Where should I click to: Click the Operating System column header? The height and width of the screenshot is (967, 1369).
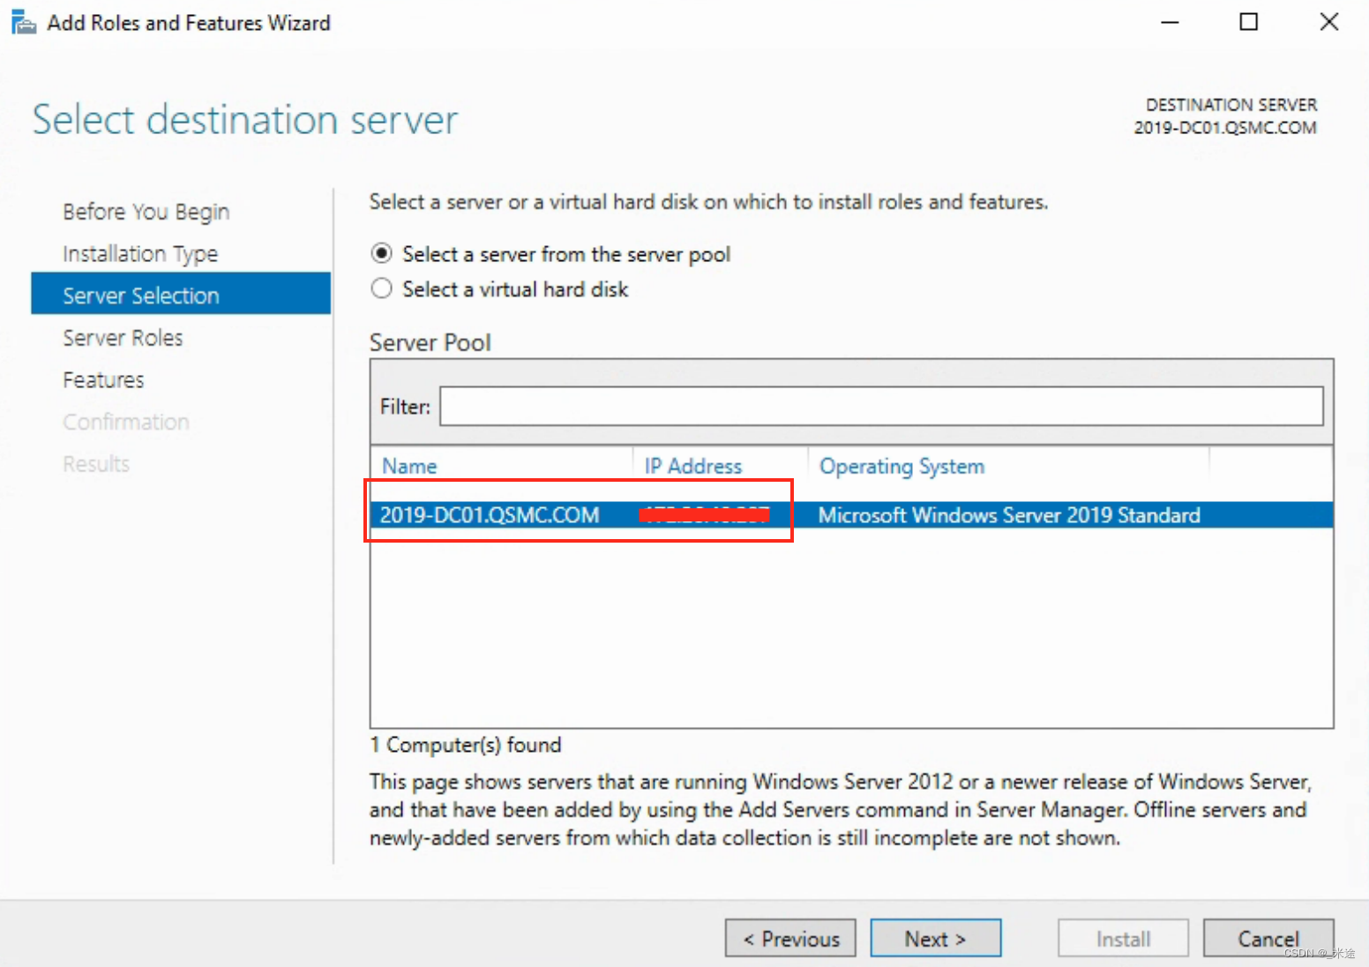tap(901, 466)
